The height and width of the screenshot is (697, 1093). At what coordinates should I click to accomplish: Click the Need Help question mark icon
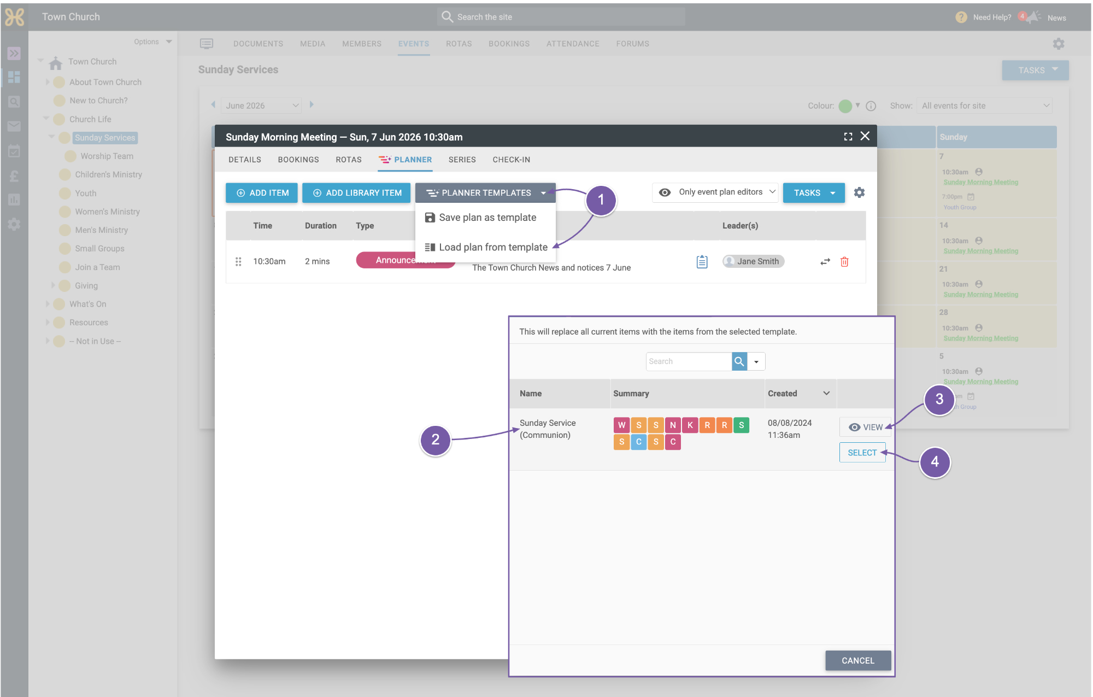point(961,17)
